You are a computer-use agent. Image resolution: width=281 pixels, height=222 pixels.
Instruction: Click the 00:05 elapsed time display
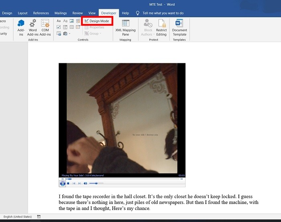pos(181,176)
